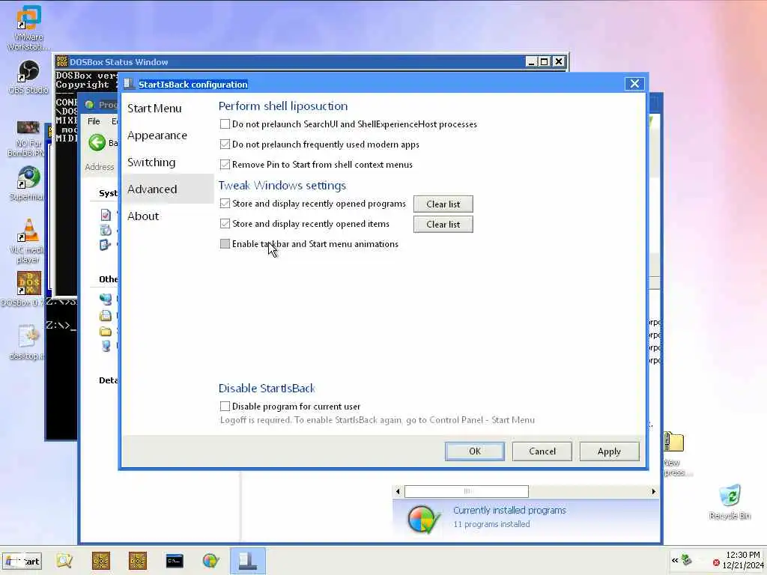Click the clock showing 12:30 PM
Viewport: 767px width, 575px height.
point(742,555)
